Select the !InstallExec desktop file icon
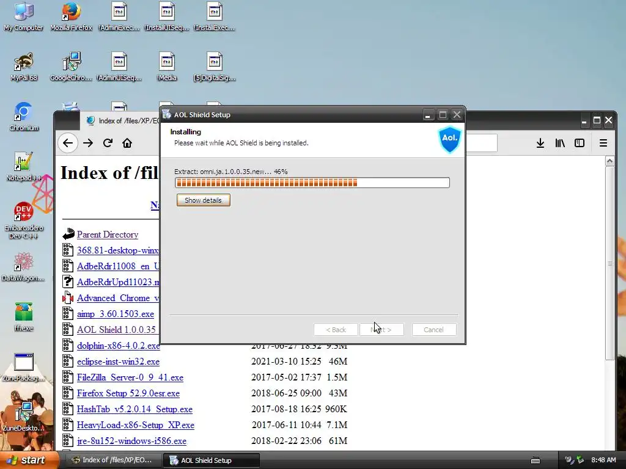The image size is (626, 469). [x=215, y=16]
